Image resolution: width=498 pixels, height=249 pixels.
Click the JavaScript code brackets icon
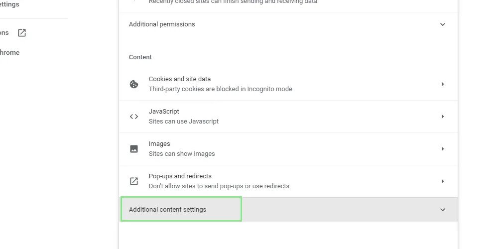[134, 117]
